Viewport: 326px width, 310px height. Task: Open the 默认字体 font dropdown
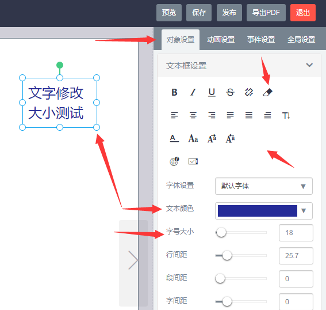coord(264,186)
